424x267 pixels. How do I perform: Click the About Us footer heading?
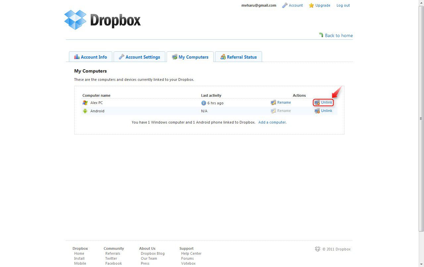147,248
